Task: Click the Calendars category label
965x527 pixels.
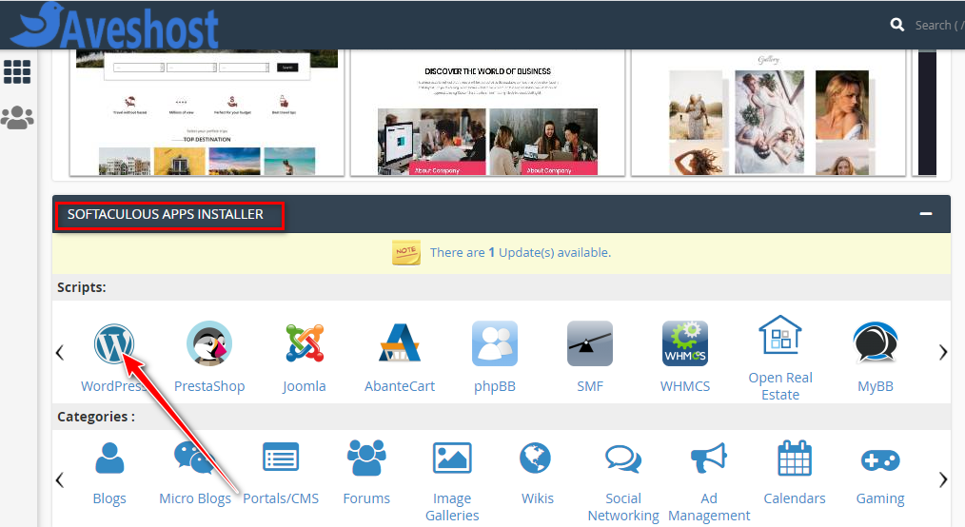Action: (x=795, y=498)
